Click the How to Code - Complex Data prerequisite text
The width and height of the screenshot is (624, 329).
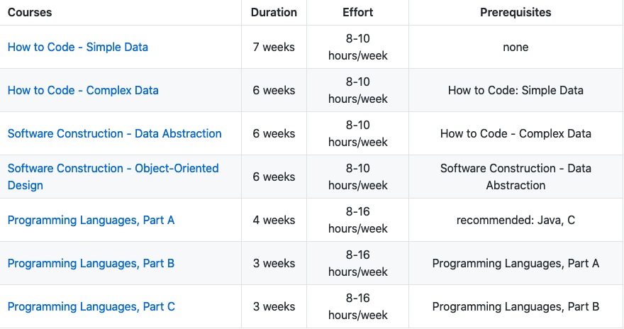tap(516, 133)
